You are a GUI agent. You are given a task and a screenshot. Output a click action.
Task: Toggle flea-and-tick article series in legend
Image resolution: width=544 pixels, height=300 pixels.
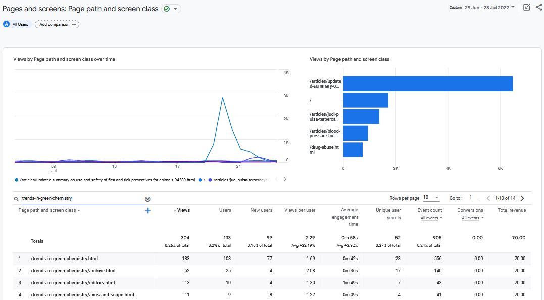pos(106,180)
